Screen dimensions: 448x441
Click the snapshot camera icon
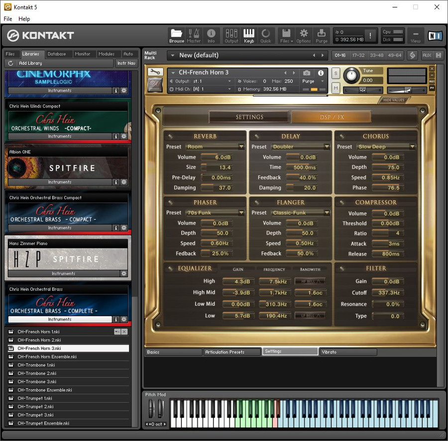pos(306,73)
